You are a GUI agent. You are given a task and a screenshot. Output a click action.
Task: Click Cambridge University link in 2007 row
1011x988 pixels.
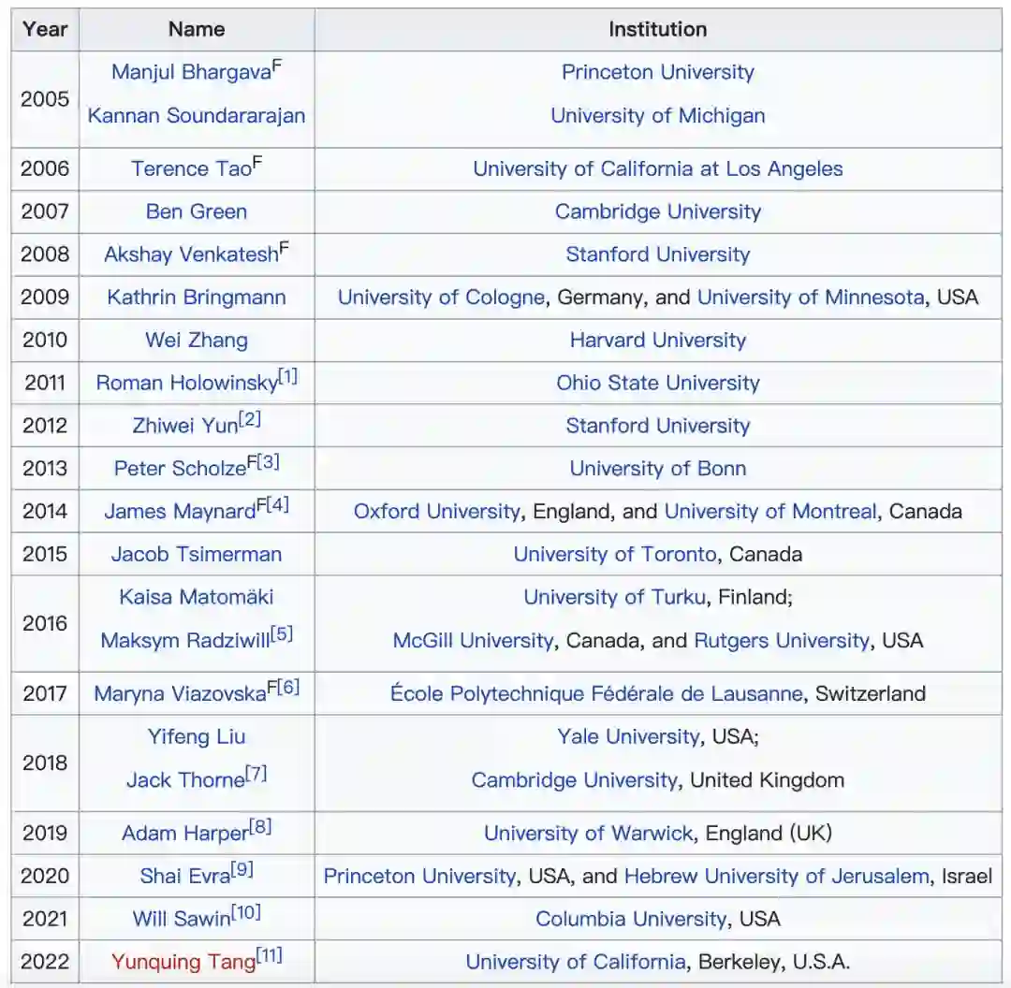(x=658, y=211)
